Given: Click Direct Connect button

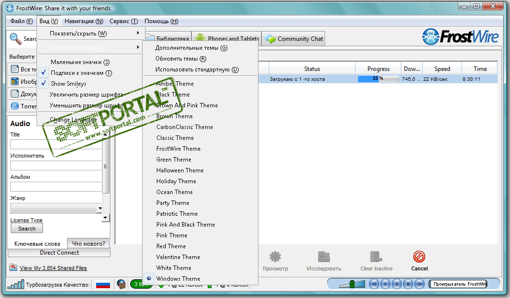Looking at the screenshot, I should 59,253.
